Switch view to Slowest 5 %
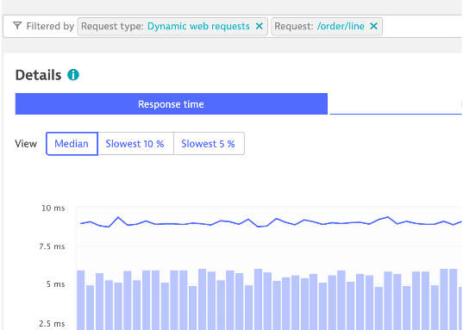 (x=209, y=144)
